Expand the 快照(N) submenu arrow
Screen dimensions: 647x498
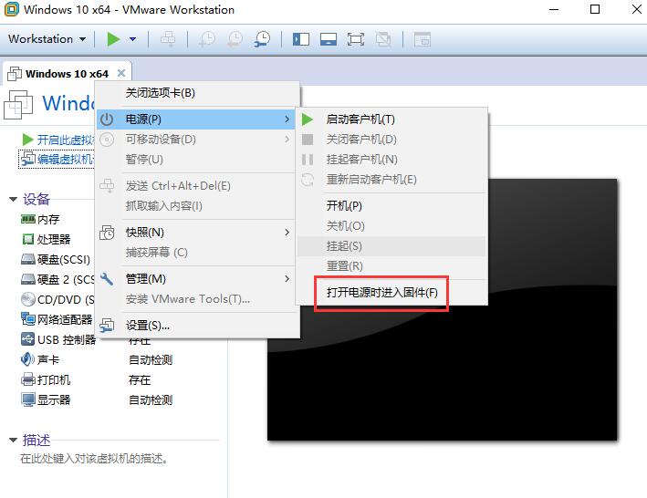[287, 232]
